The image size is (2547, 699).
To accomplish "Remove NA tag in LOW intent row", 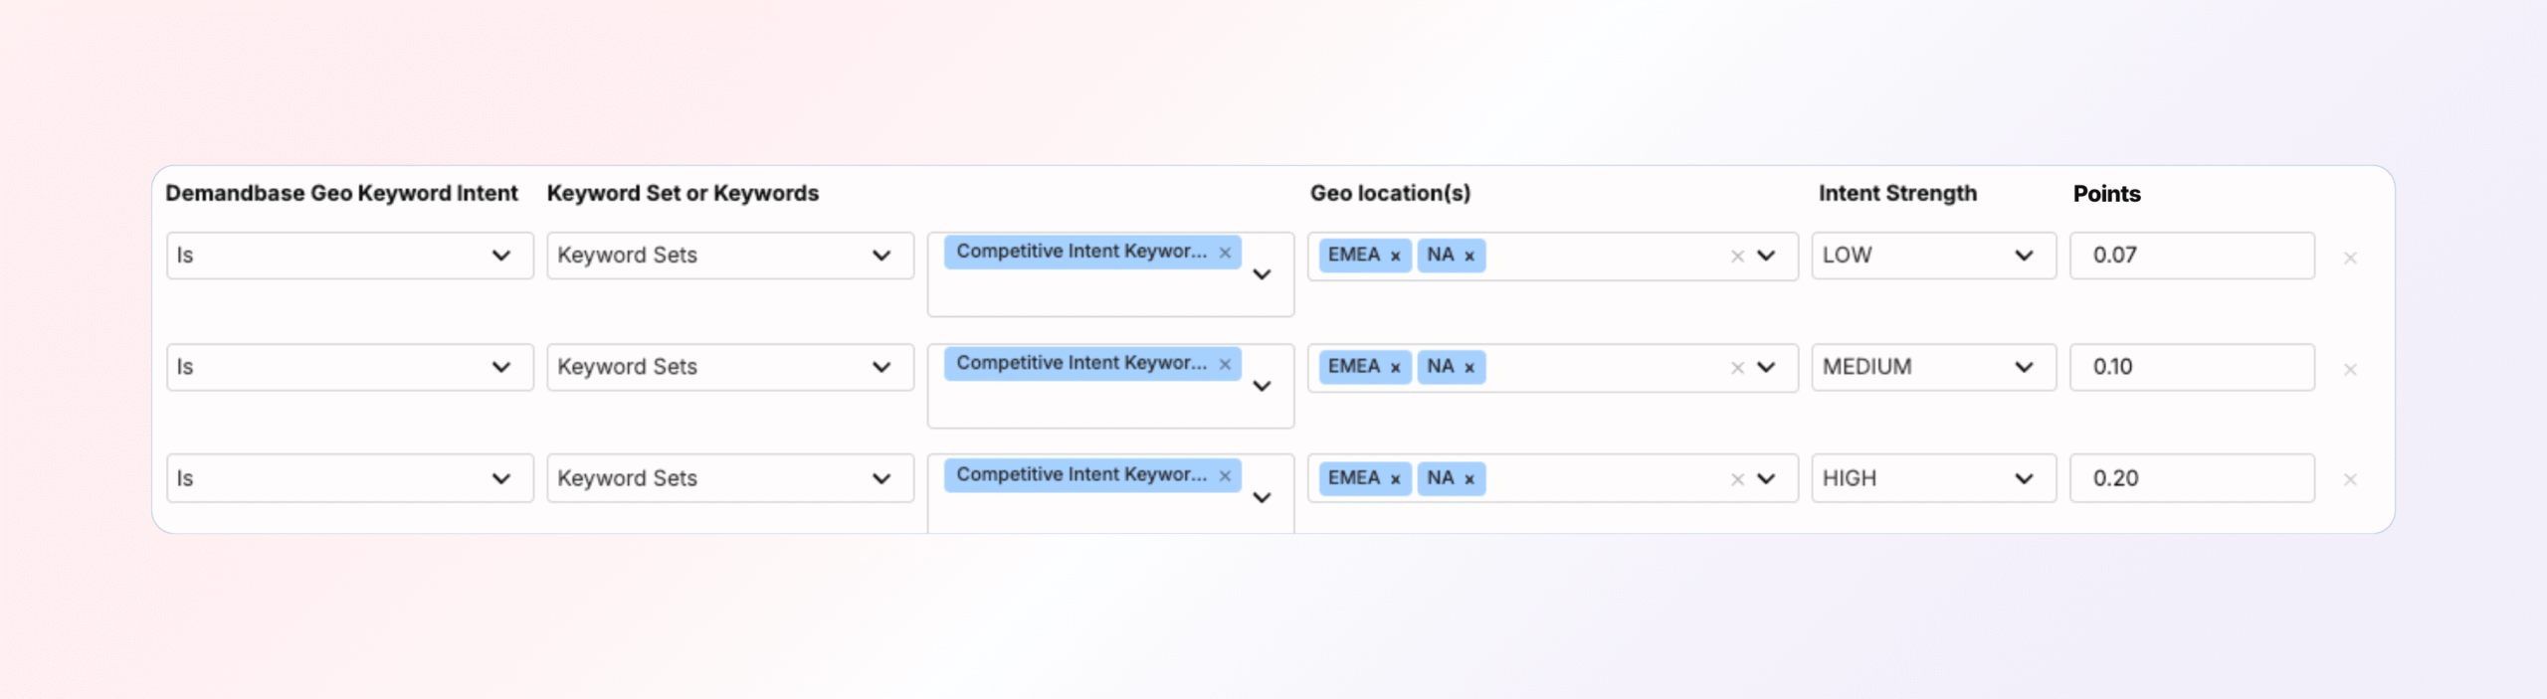I will 1469,257.
